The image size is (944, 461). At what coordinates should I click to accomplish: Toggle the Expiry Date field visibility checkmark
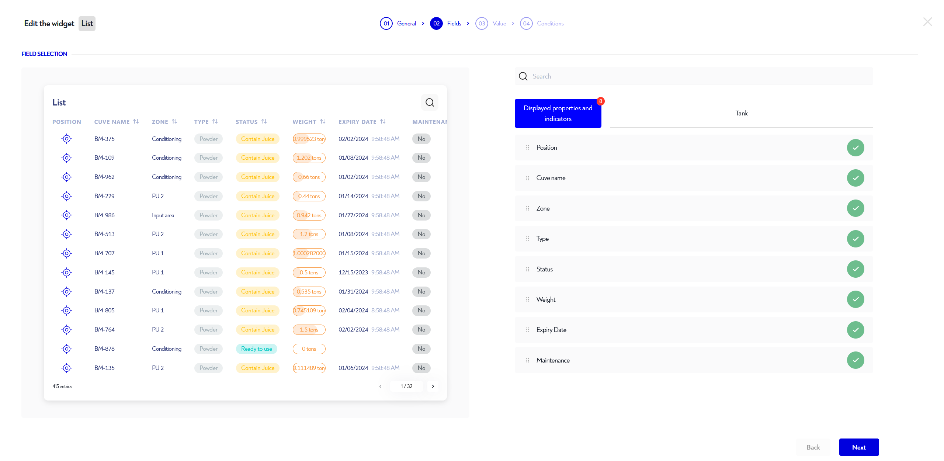click(x=855, y=330)
